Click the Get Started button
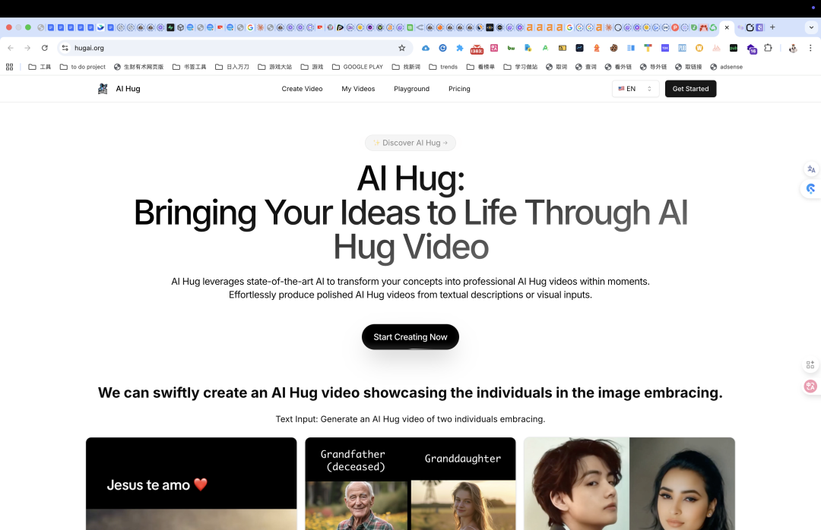Viewport: 821px width, 530px height. point(690,89)
